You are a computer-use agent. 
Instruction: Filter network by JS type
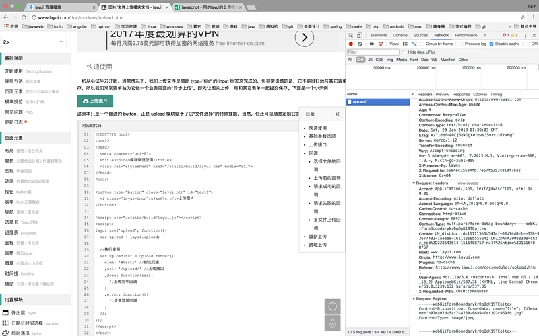pos(370,60)
